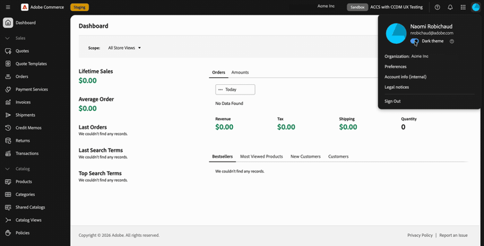Click the Adobe Commerce logo
The image size is (484, 246).
click(x=25, y=7)
